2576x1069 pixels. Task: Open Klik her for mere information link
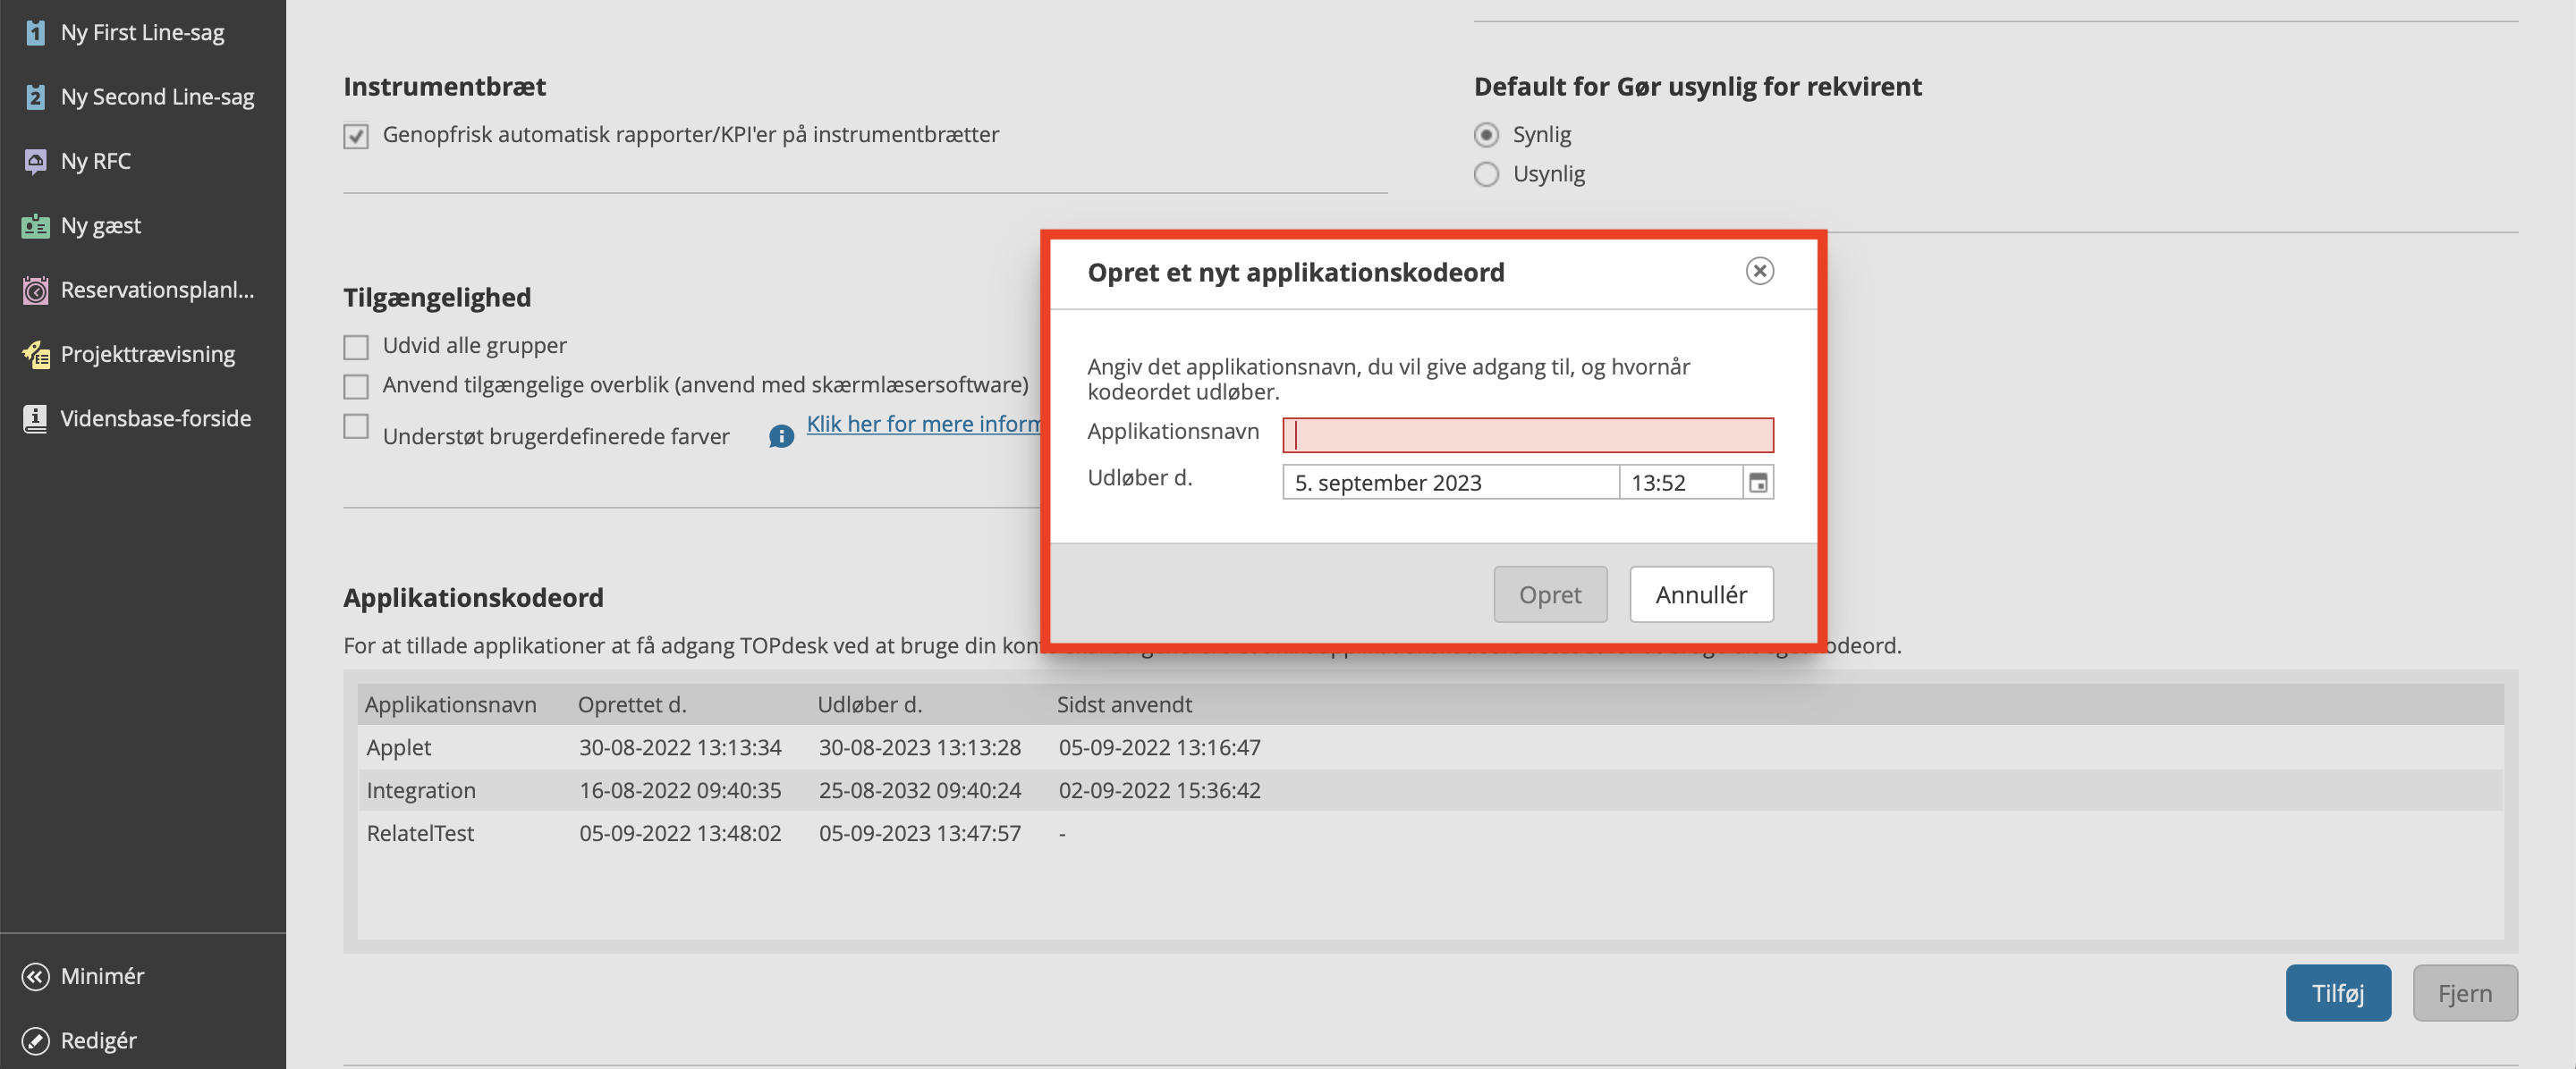point(923,424)
